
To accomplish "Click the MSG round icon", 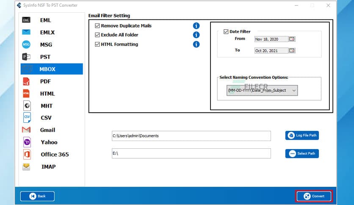I will click(26, 44).
